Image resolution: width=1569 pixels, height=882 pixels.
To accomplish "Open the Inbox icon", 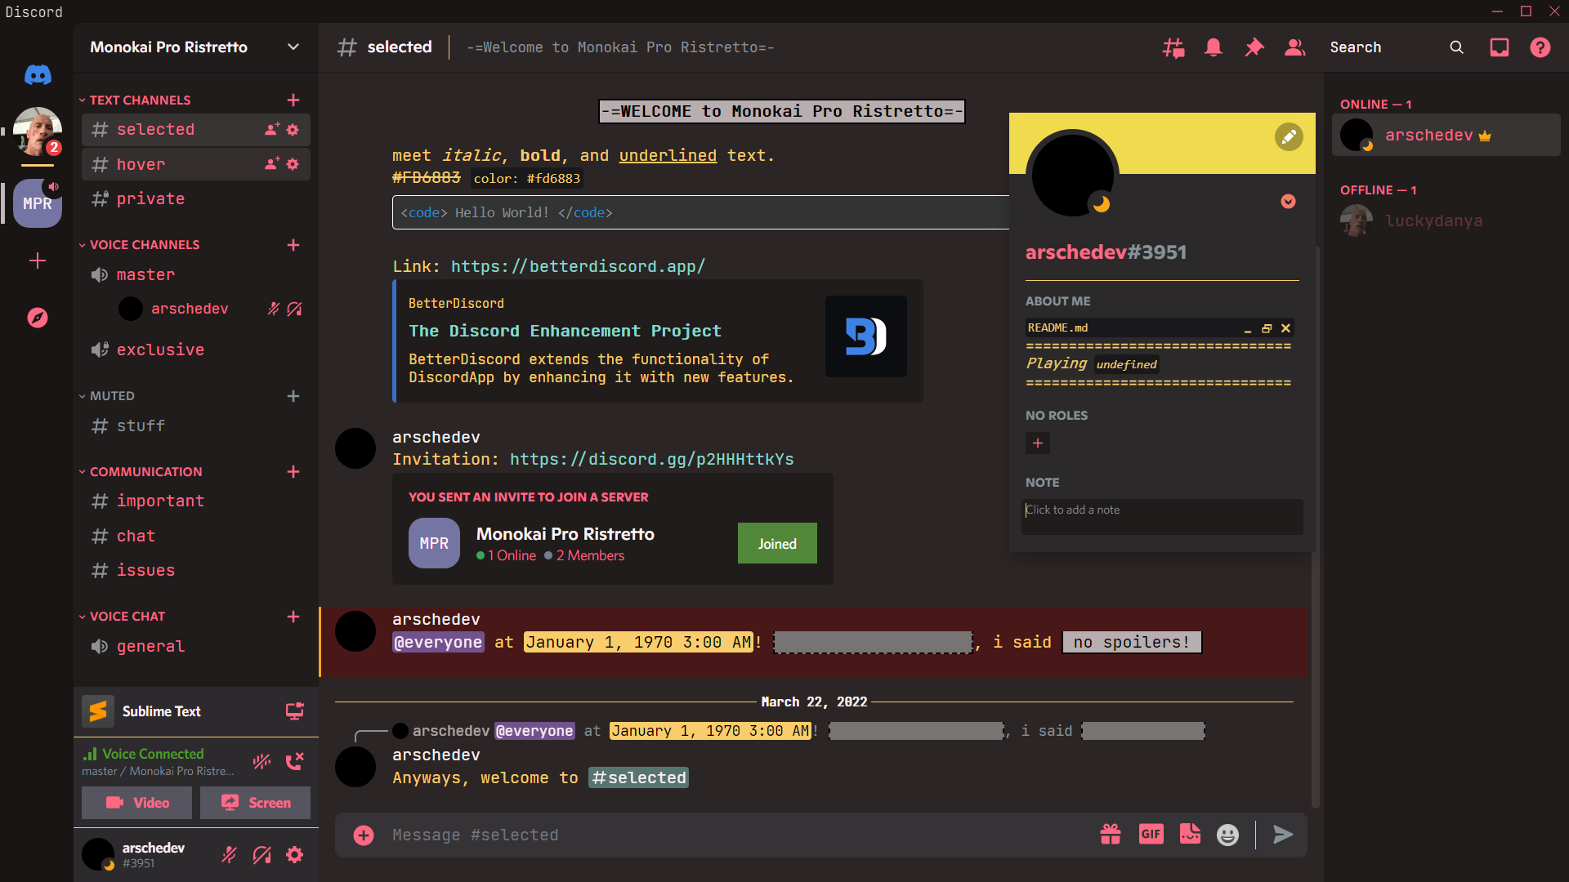I will coord(1499,47).
